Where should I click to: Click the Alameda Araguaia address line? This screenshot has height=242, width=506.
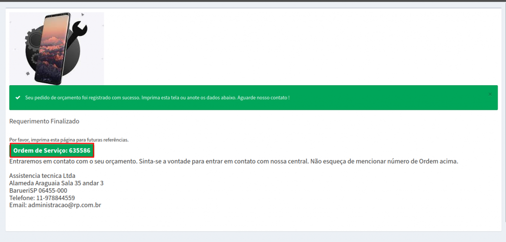56,183
